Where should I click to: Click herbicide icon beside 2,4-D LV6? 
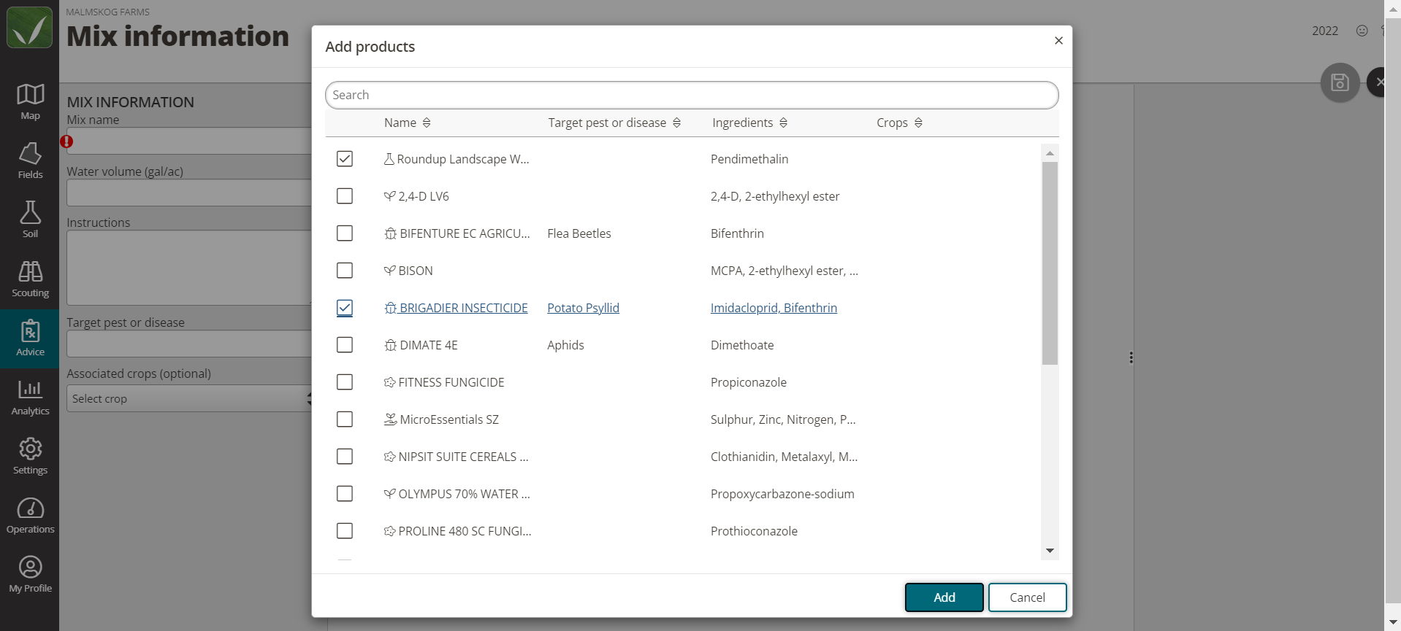tap(390, 196)
